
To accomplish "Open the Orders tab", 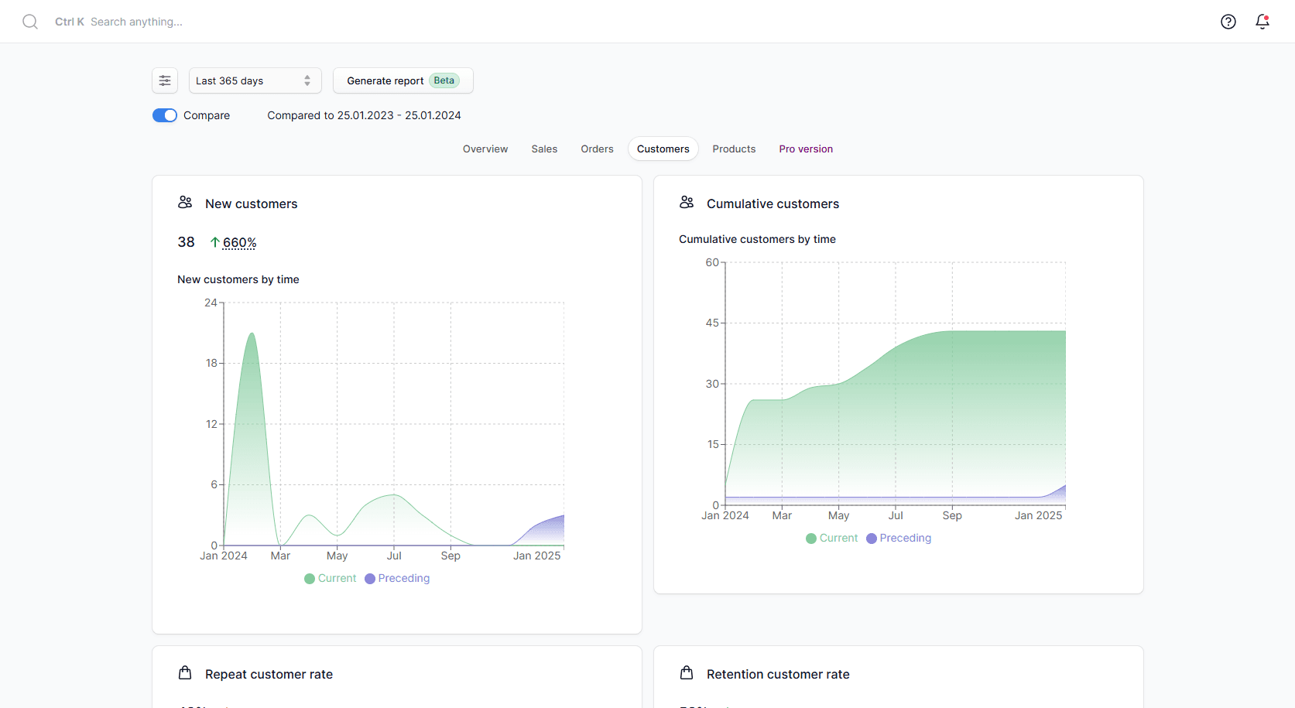I will (597, 149).
